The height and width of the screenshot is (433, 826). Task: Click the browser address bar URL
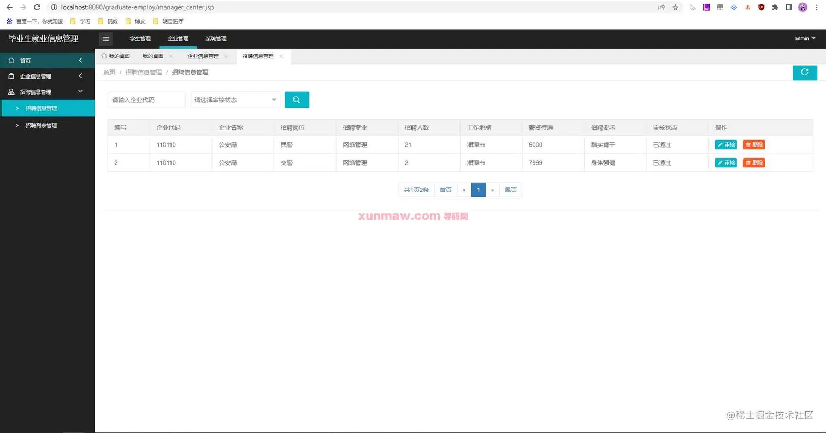tap(137, 8)
